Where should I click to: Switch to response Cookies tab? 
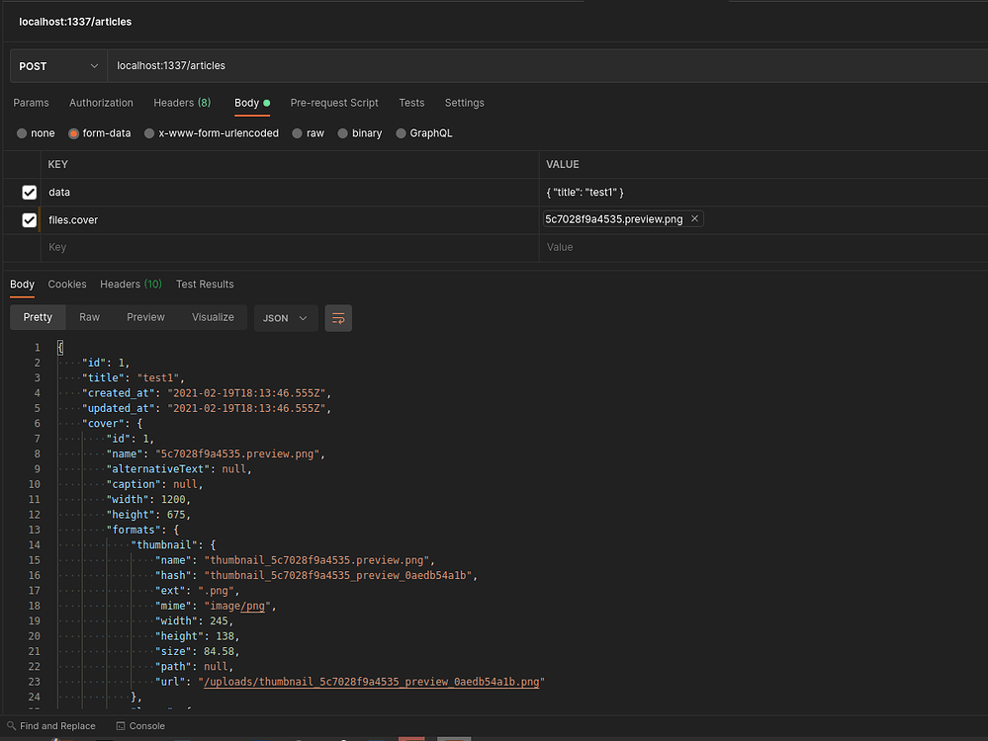click(67, 285)
